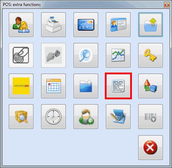Open the calendar grid icon button
172x168 pixels.
pos(53,86)
